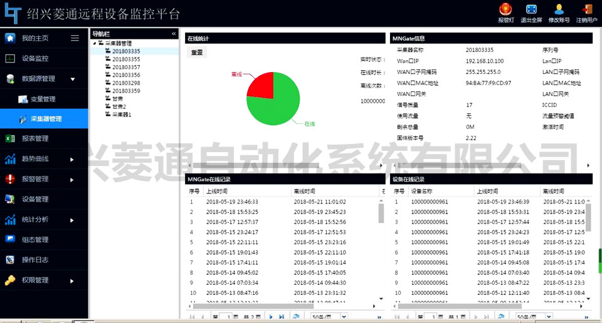Click the 退出全屏 exit fullscreen icon
The image size is (602, 323).
click(x=531, y=9)
